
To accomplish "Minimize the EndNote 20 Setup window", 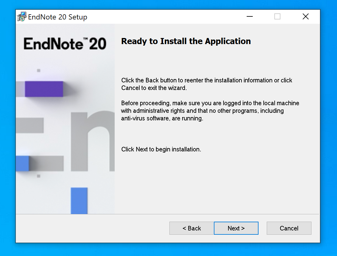I will click(x=250, y=17).
